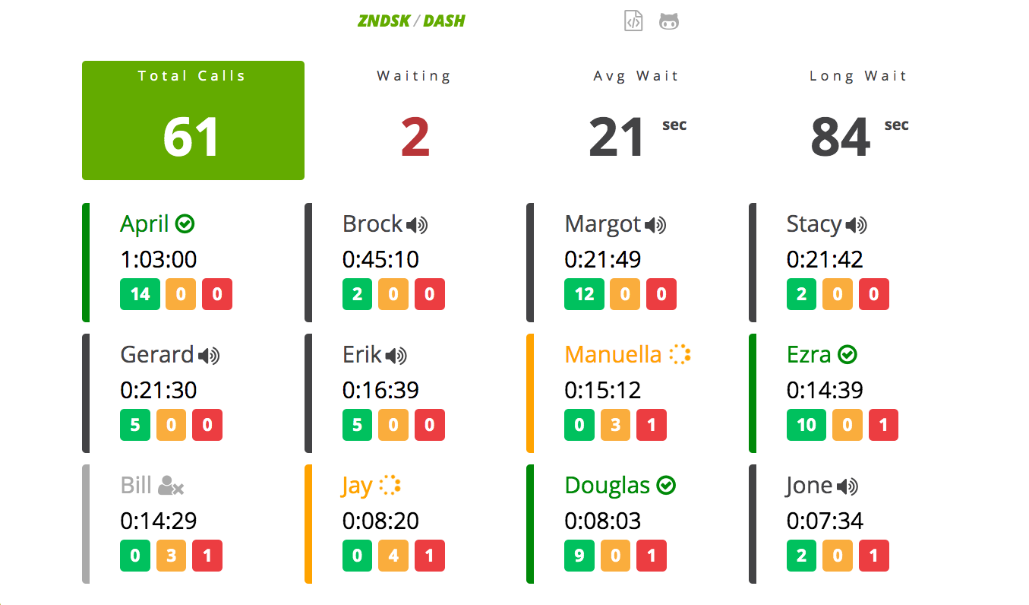Click the ZNDSK / DASH logo link

411,21
